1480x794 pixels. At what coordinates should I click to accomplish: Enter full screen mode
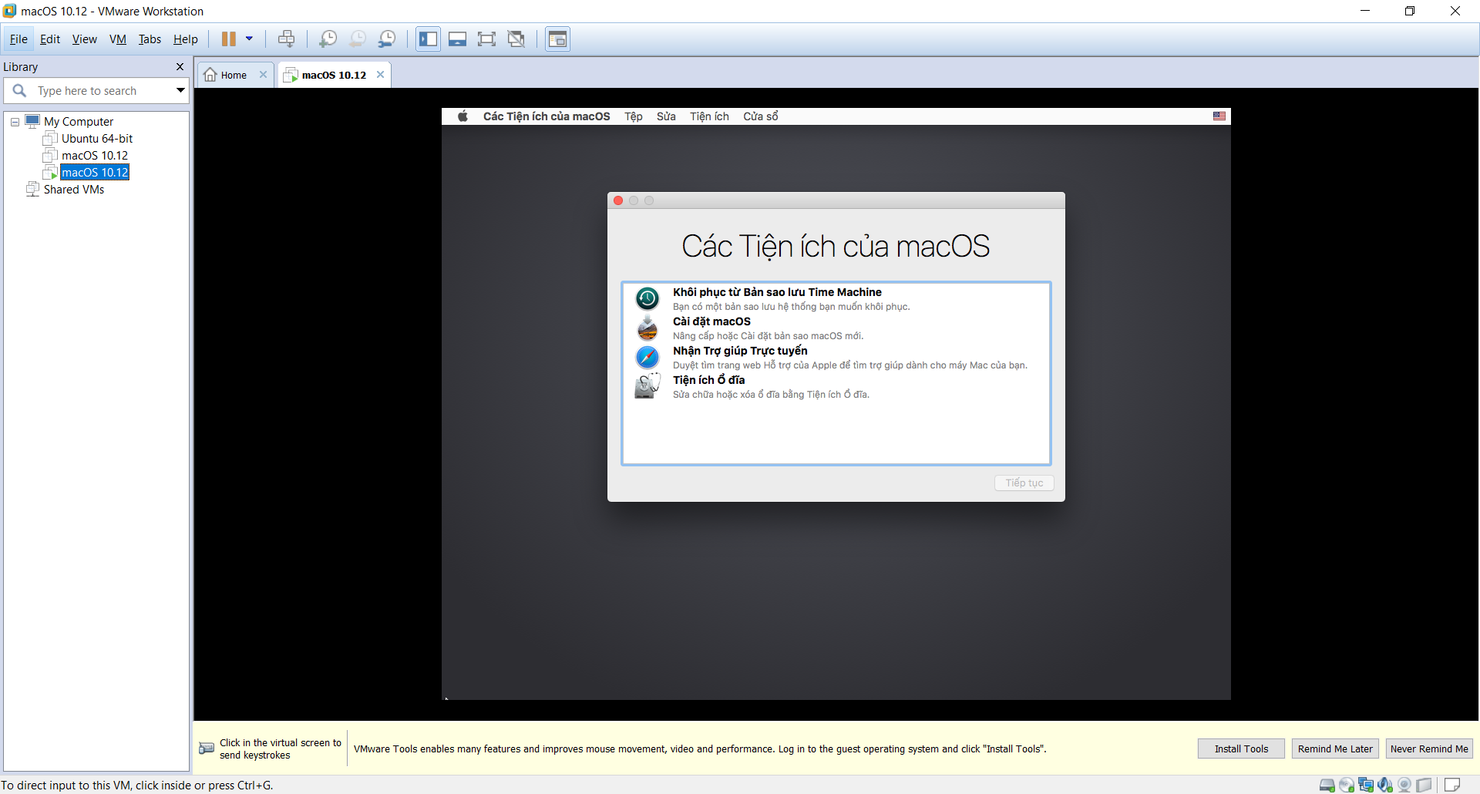point(486,39)
